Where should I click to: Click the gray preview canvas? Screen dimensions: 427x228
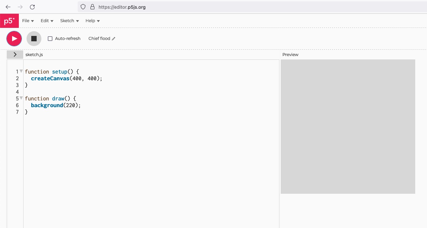348,127
